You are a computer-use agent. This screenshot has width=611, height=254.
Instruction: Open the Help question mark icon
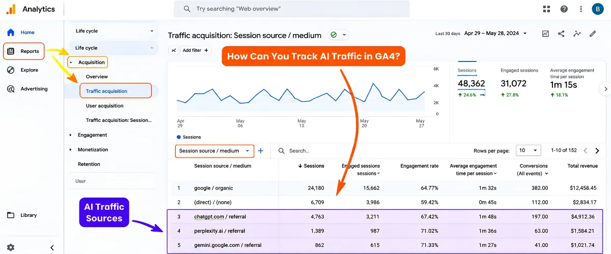click(564, 9)
